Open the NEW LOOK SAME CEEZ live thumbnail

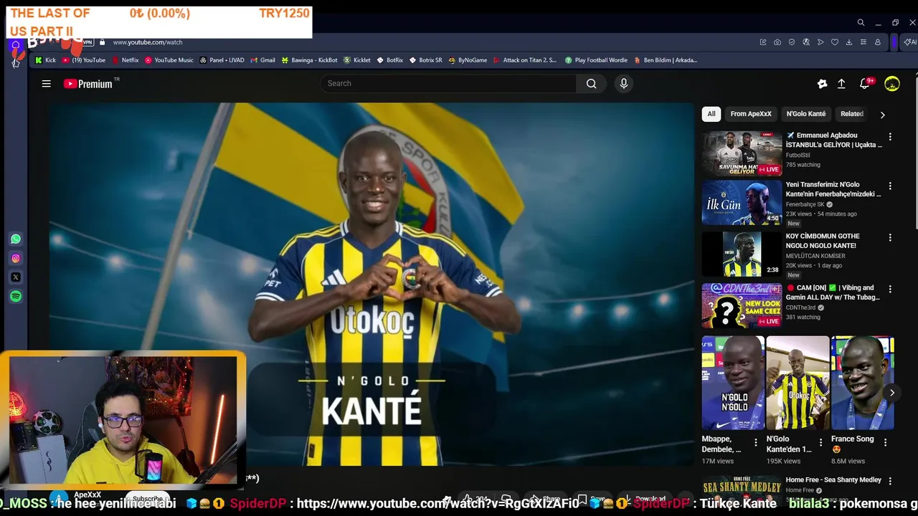[742, 306]
